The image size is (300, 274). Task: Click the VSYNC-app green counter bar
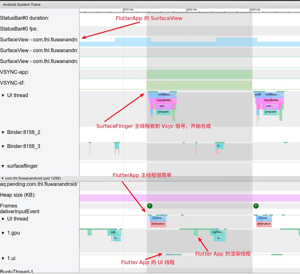[199, 74]
